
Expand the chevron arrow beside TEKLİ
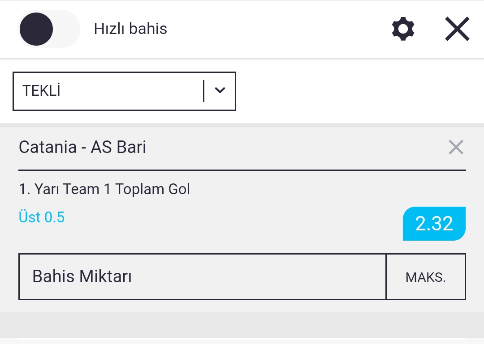(x=220, y=90)
